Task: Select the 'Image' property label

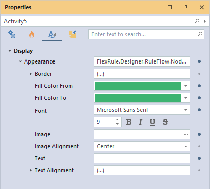Action: 42,134
